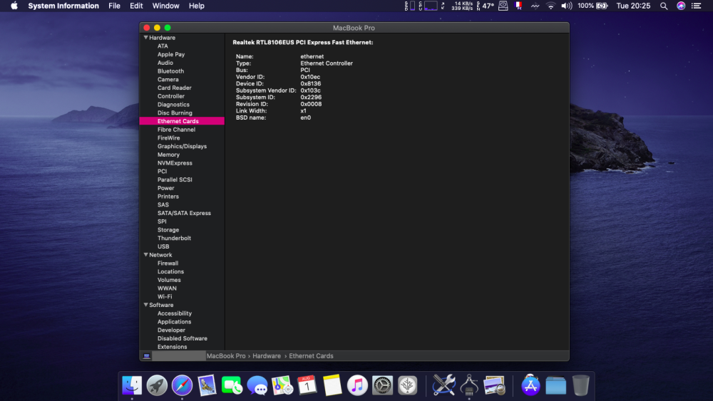Open battery status showing 100%

[593, 6]
